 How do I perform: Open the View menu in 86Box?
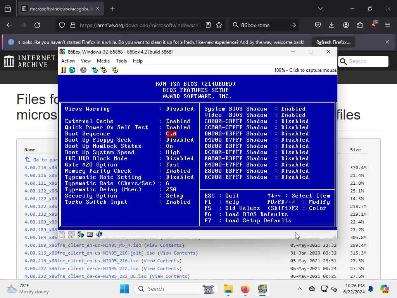(86, 61)
